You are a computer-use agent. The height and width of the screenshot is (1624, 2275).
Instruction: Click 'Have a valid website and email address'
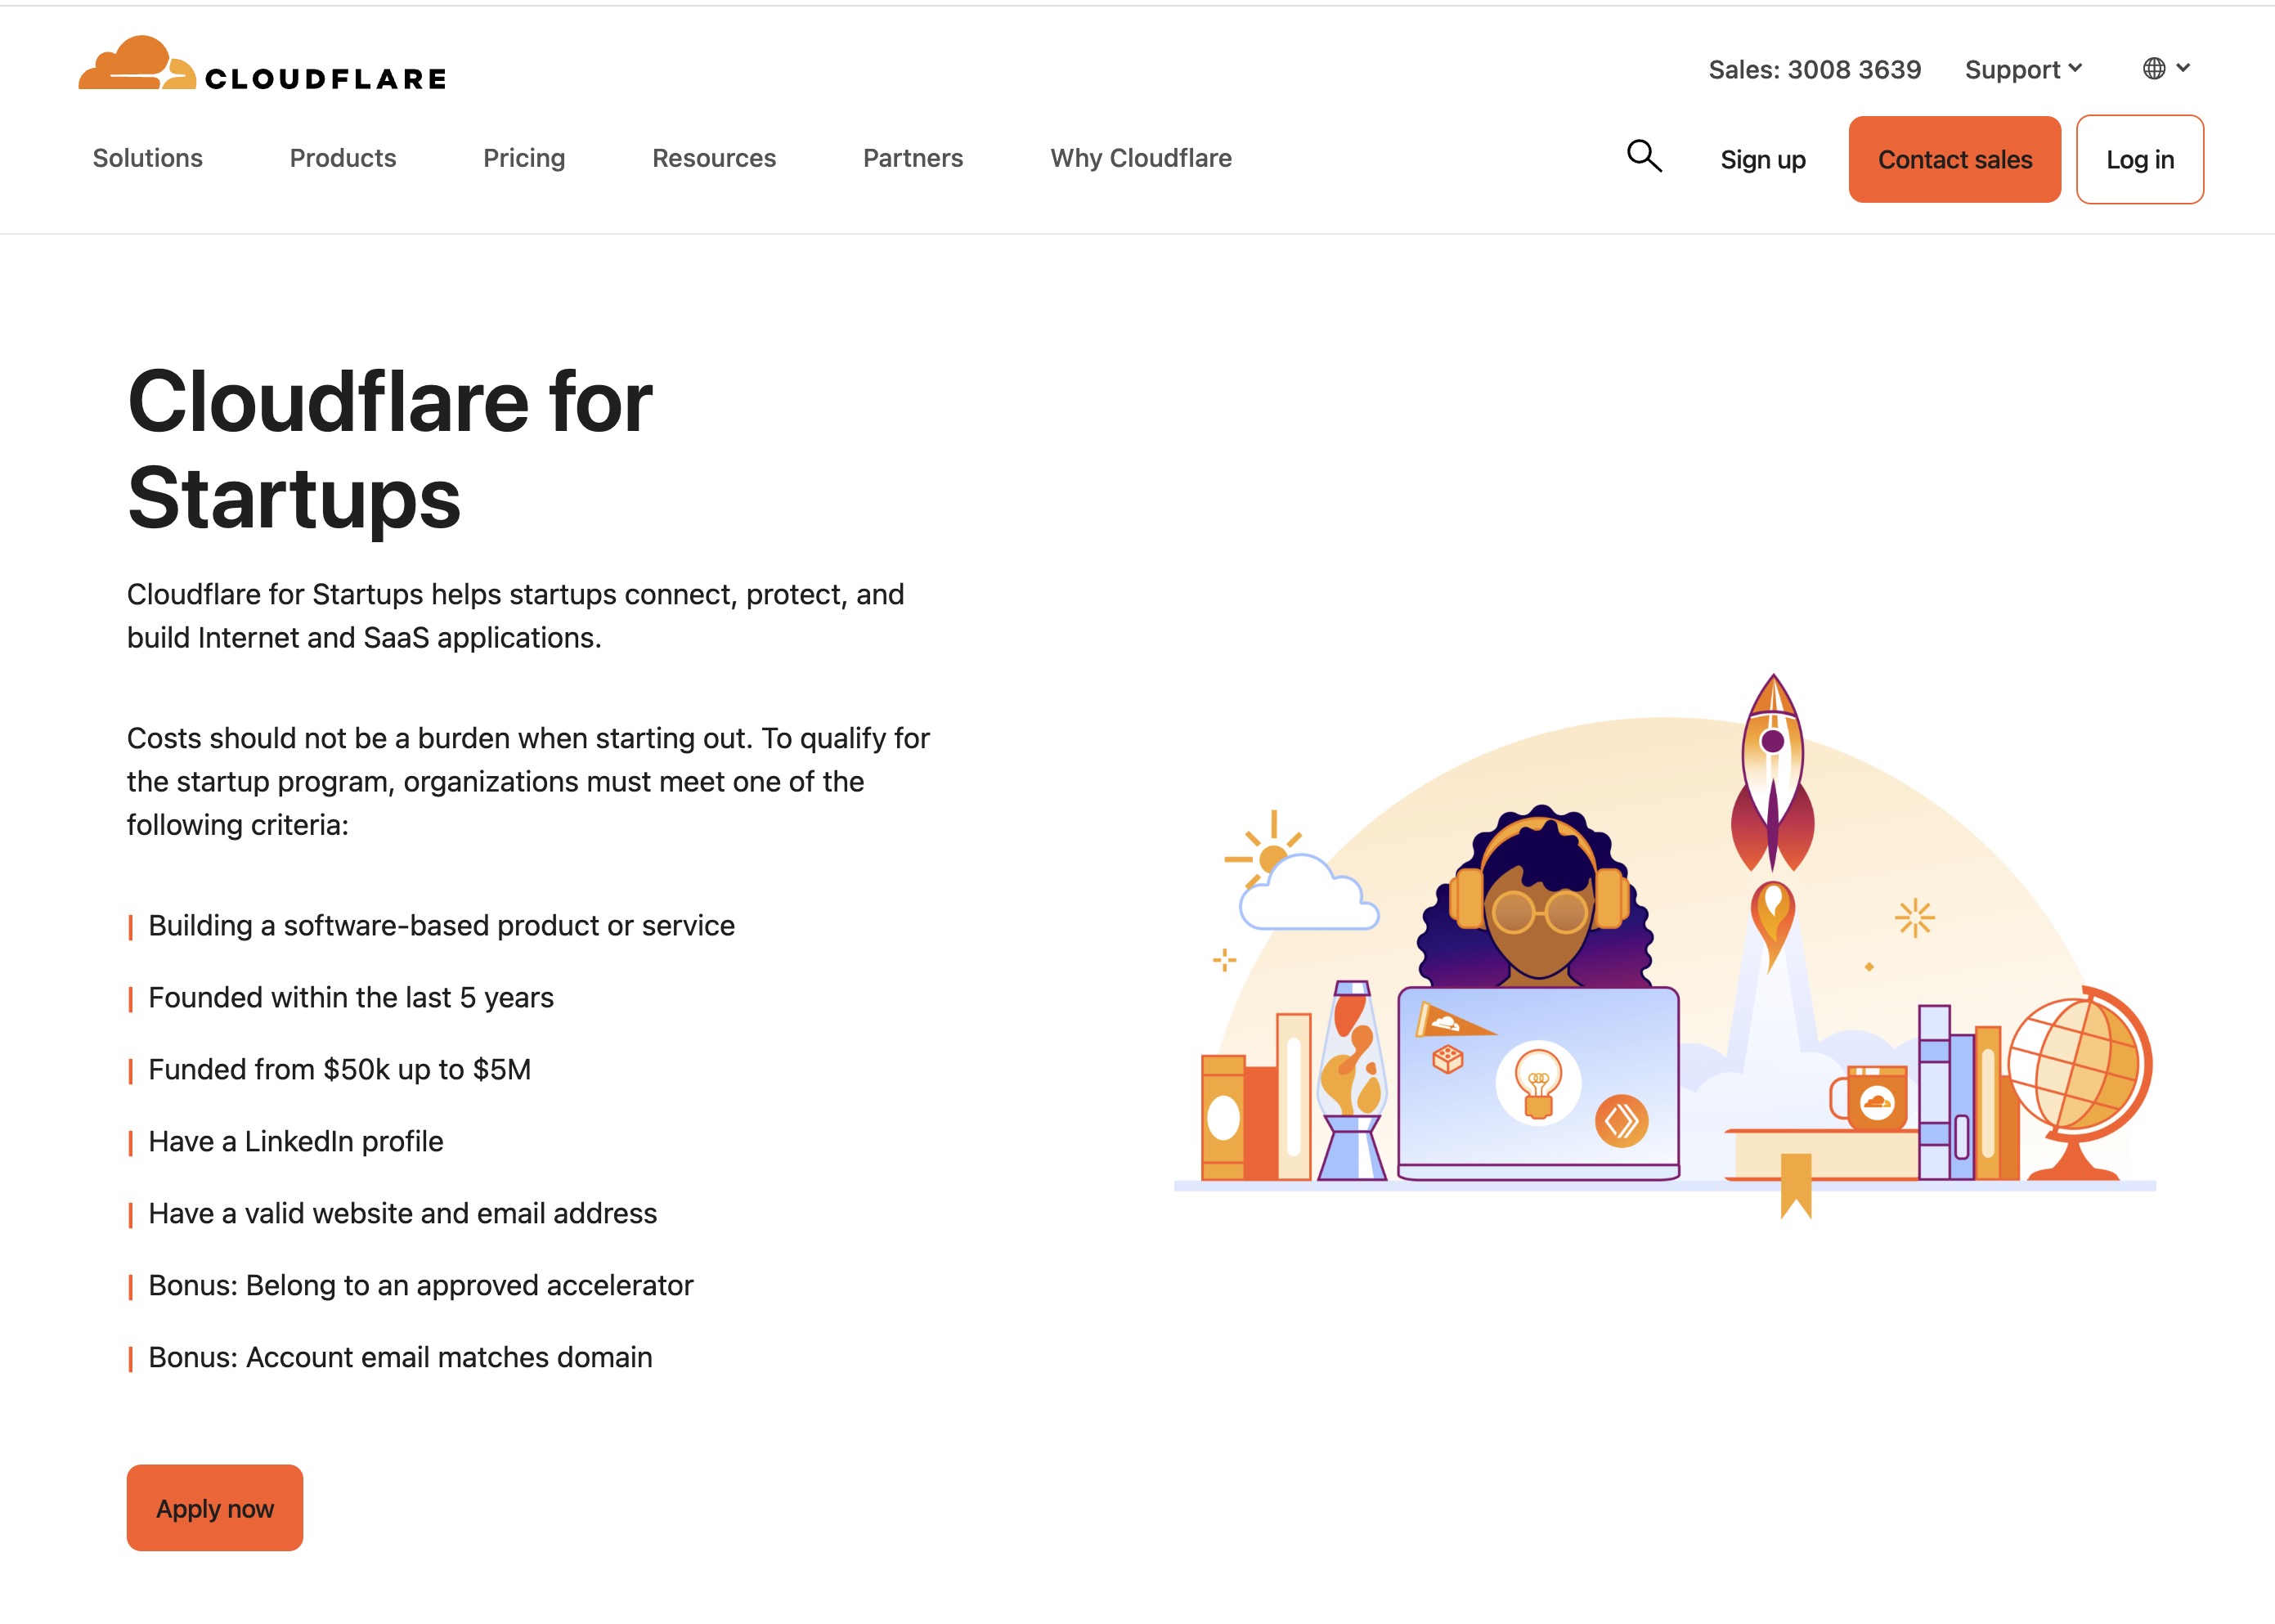(403, 1214)
